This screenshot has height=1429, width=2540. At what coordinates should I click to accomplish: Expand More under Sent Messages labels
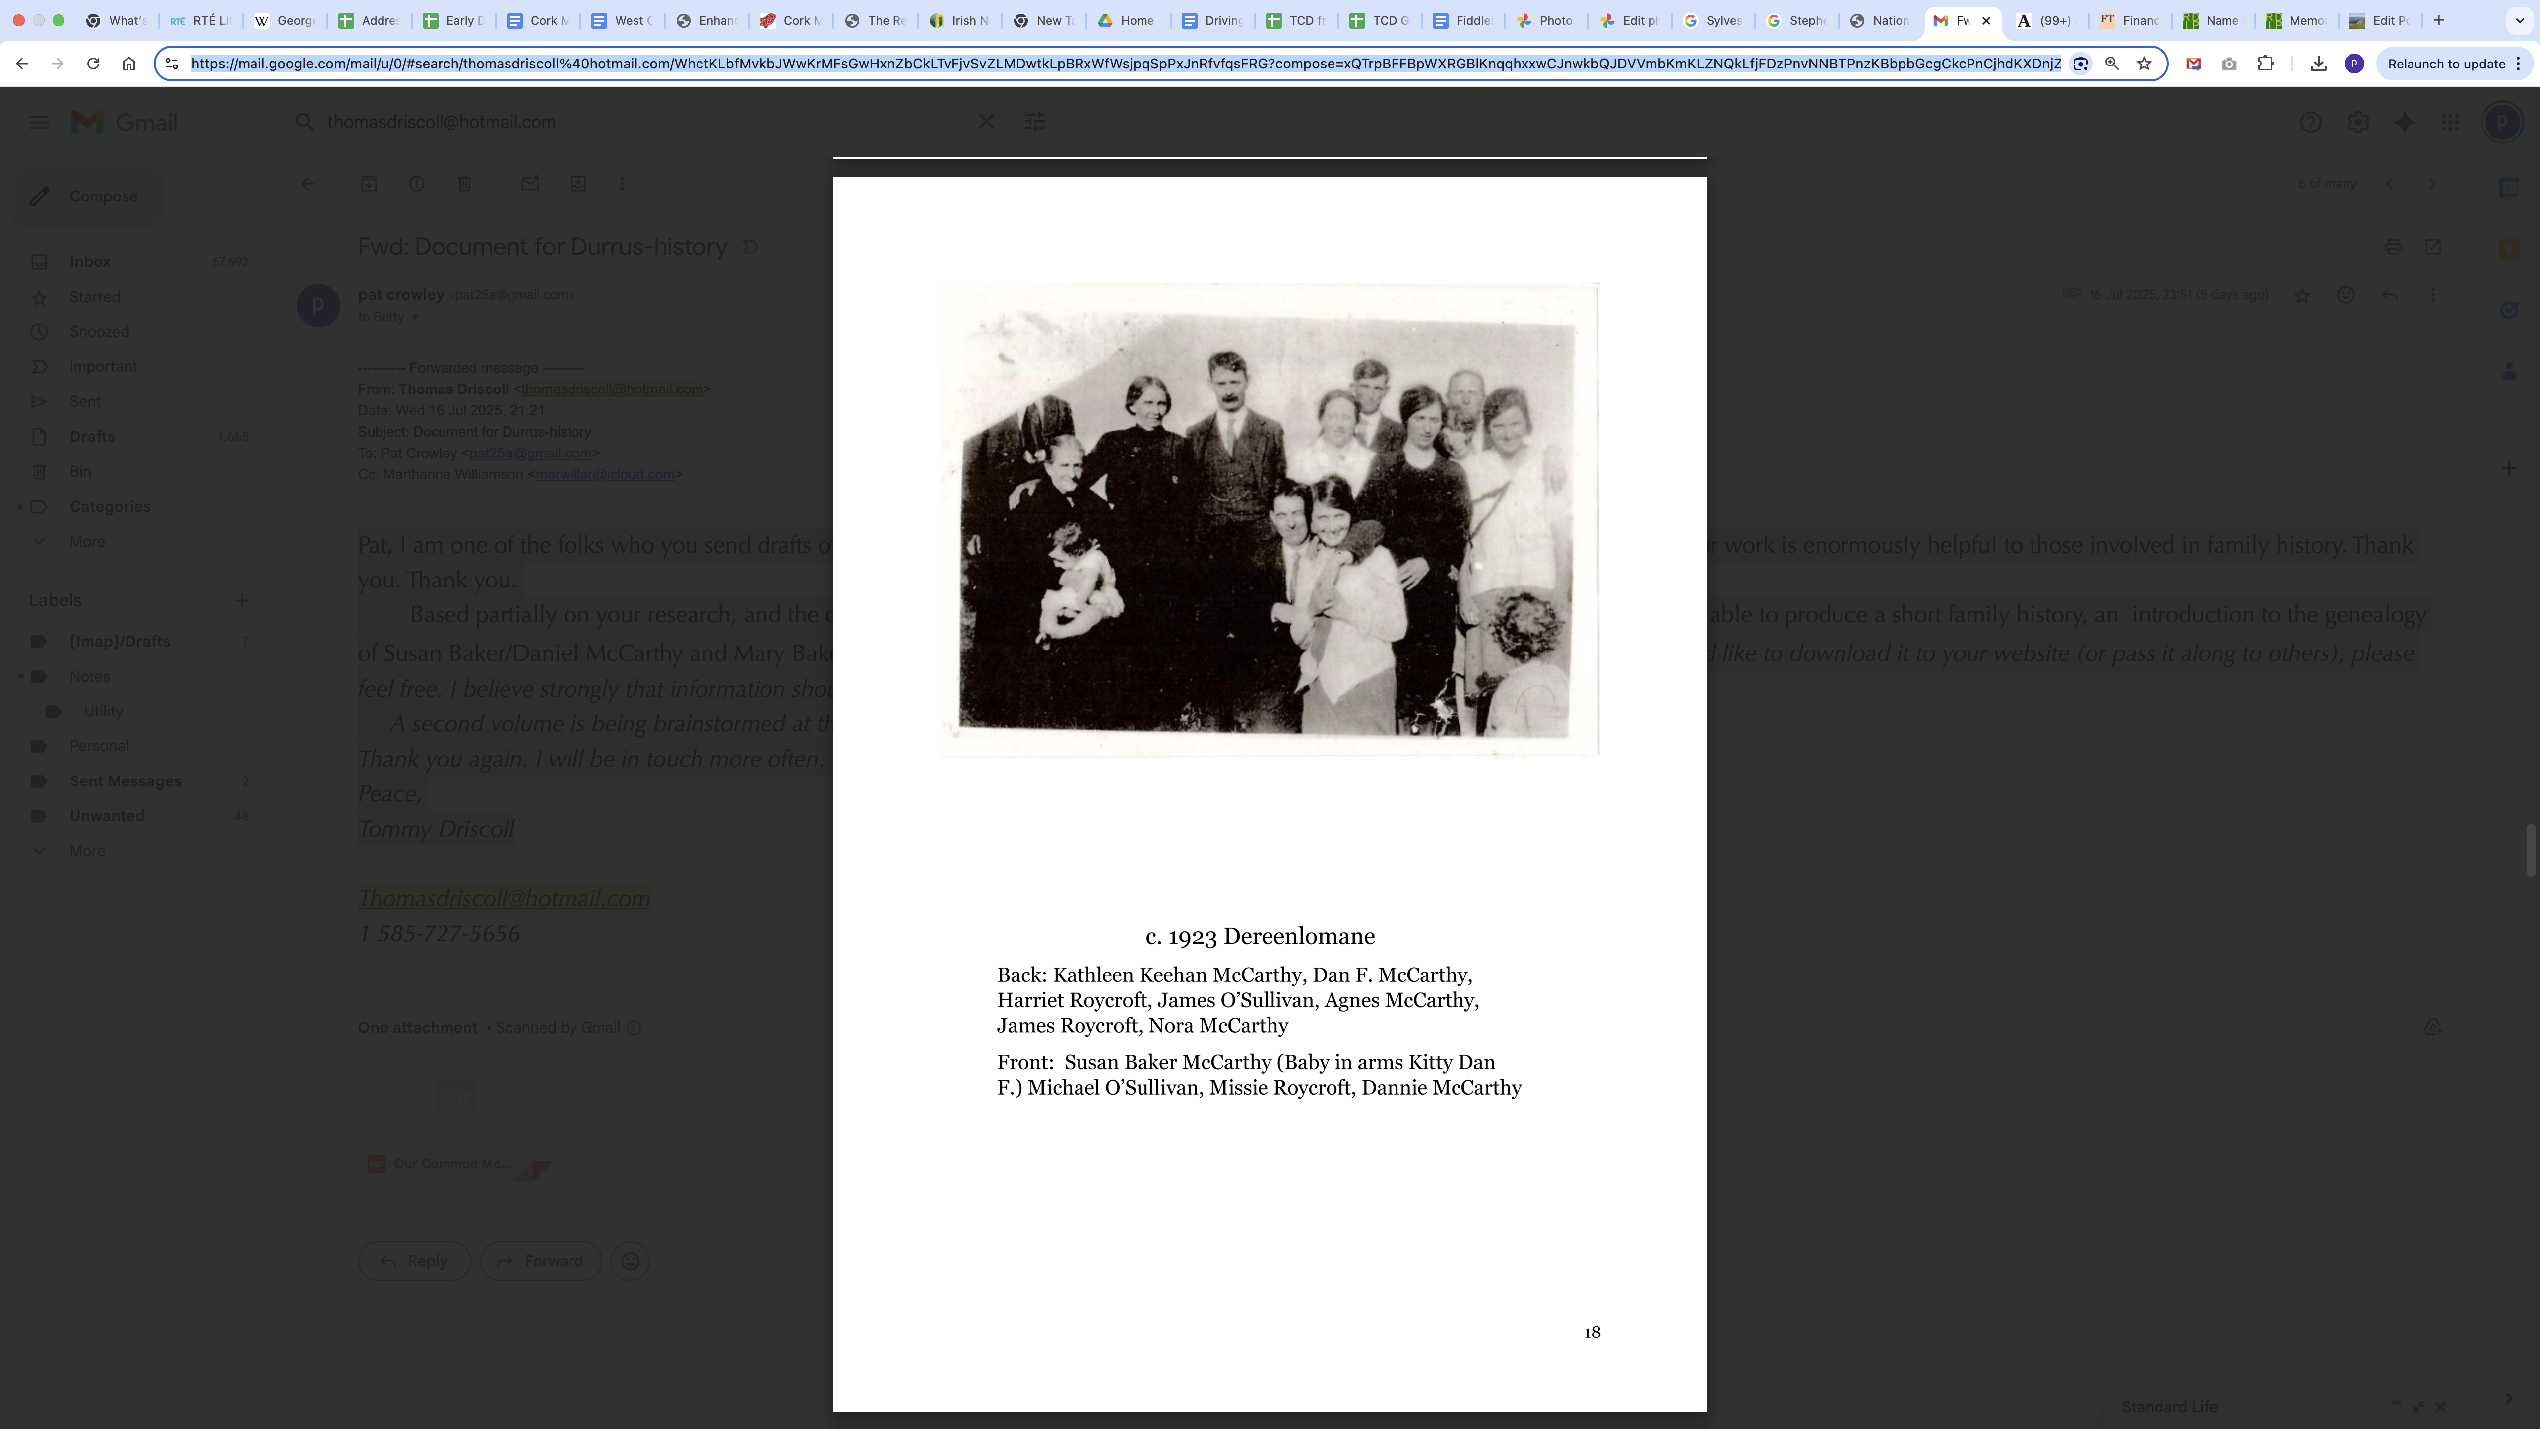coord(87,851)
